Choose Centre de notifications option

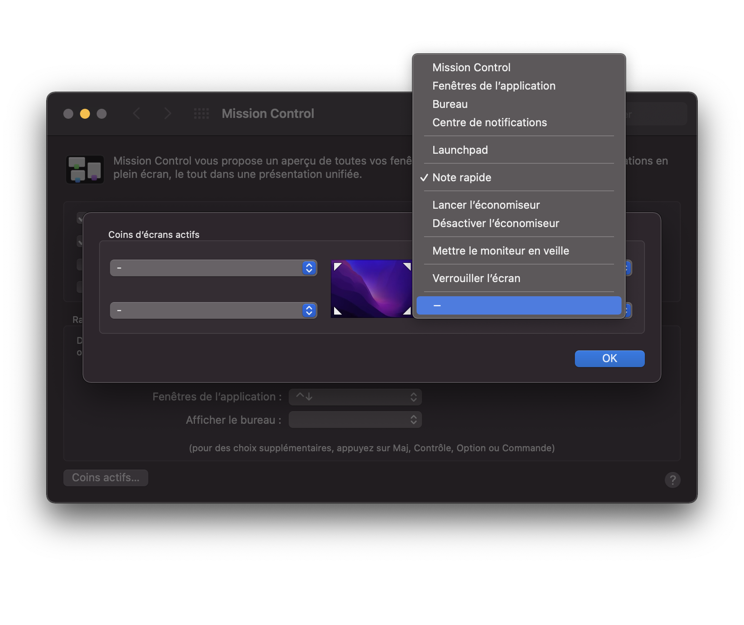pyautogui.click(x=519, y=122)
